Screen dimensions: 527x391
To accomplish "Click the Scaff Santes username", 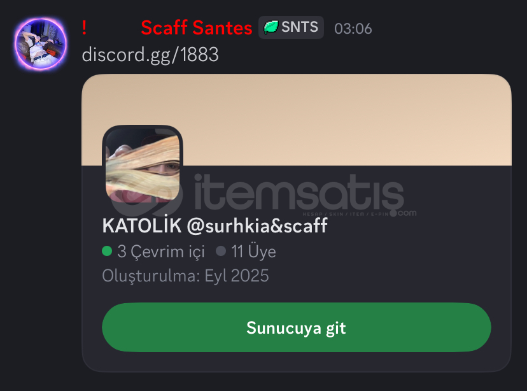I will pyautogui.click(x=196, y=27).
